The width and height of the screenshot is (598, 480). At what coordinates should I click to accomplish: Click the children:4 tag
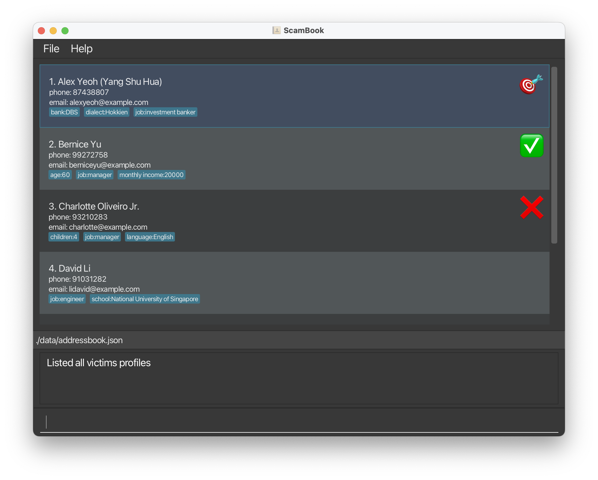(64, 237)
